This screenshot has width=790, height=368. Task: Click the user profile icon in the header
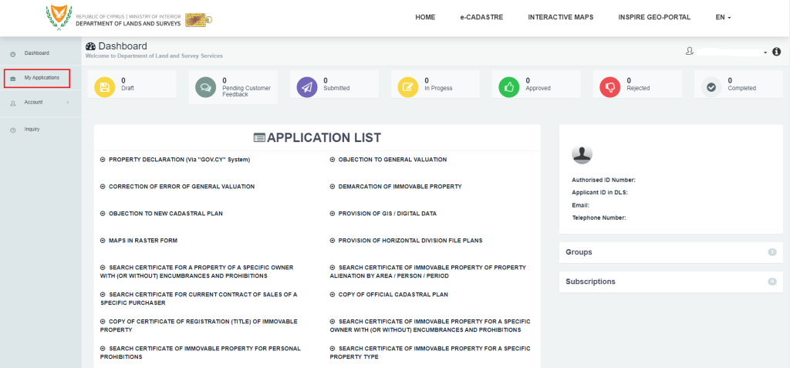point(689,51)
